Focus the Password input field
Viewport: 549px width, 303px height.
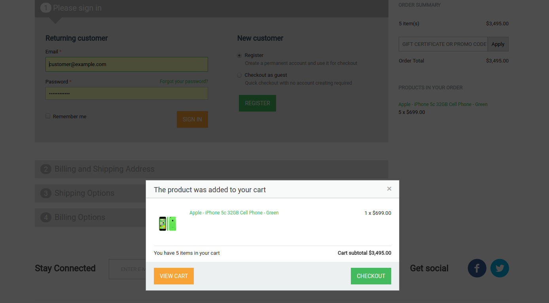[127, 93]
